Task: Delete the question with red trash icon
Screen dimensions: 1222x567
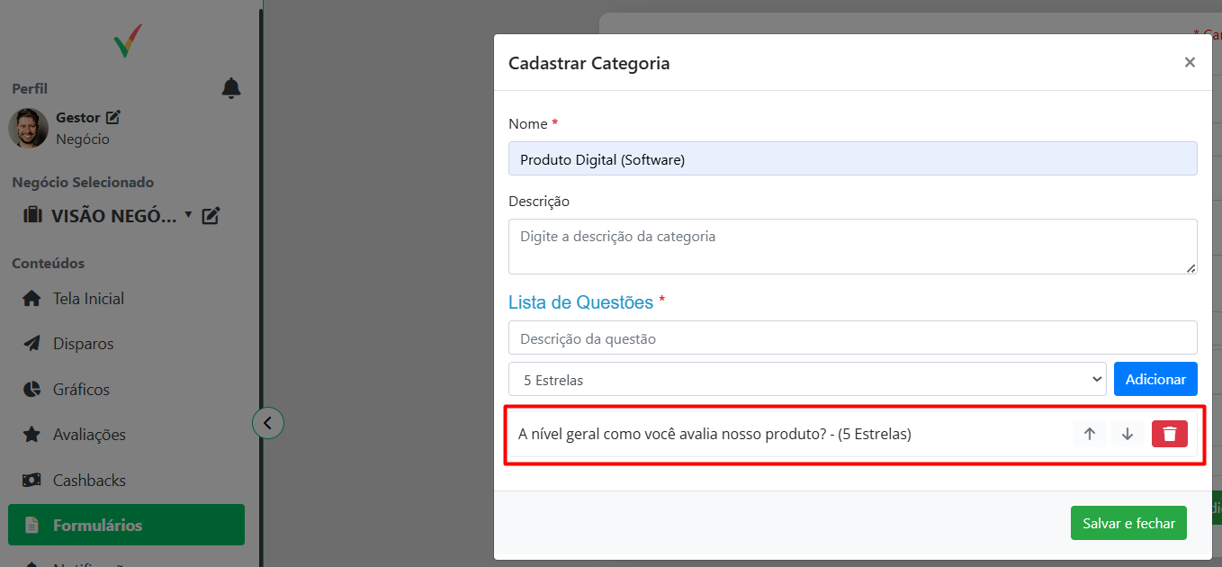Action: [x=1169, y=434]
